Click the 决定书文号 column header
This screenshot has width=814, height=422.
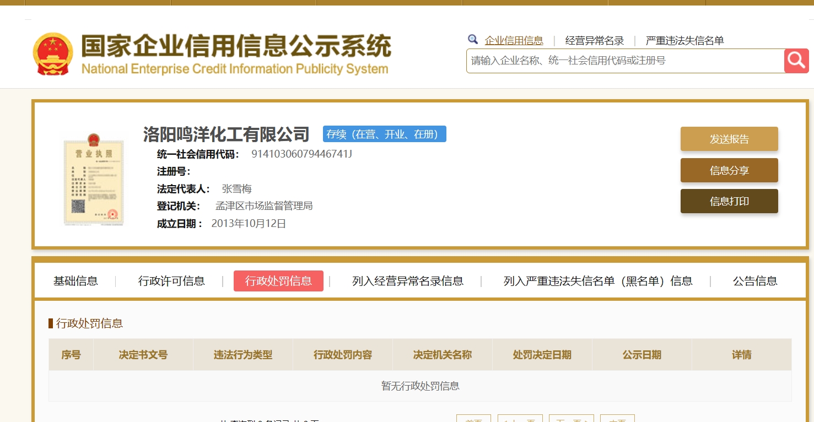[x=143, y=355]
